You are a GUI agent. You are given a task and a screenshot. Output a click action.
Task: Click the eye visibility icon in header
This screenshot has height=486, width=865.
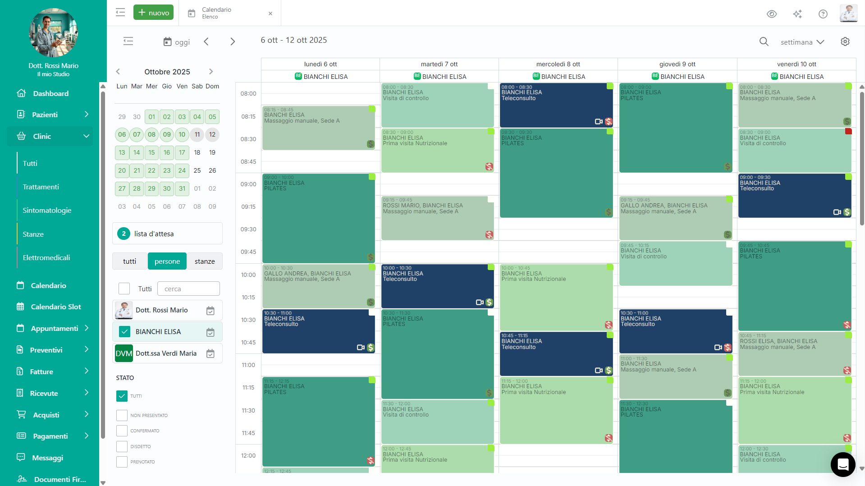[772, 14]
